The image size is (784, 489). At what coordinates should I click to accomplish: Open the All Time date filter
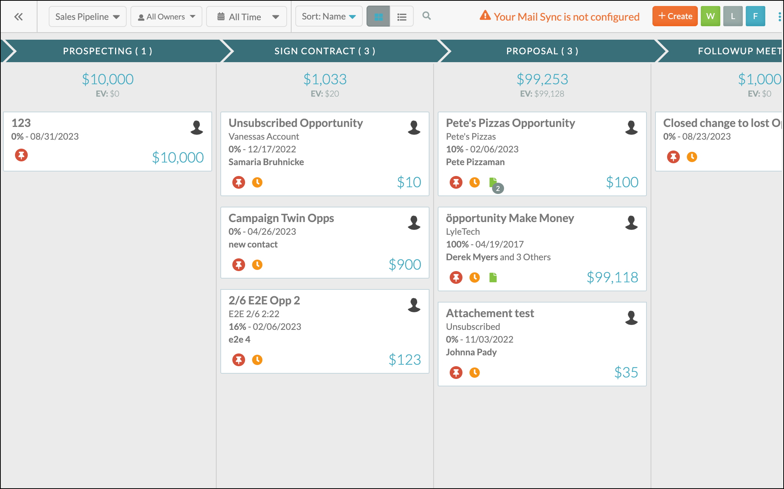coord(247,16)
